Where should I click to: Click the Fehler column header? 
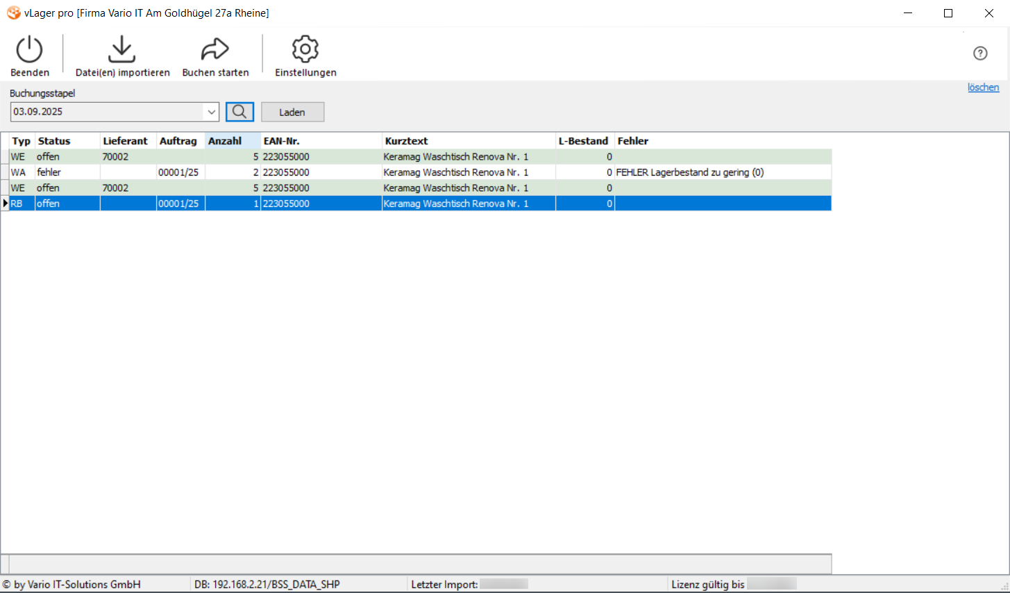click(723, 141)
